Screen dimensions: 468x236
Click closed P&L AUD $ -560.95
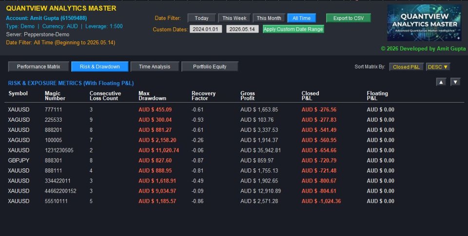point(319,140)
